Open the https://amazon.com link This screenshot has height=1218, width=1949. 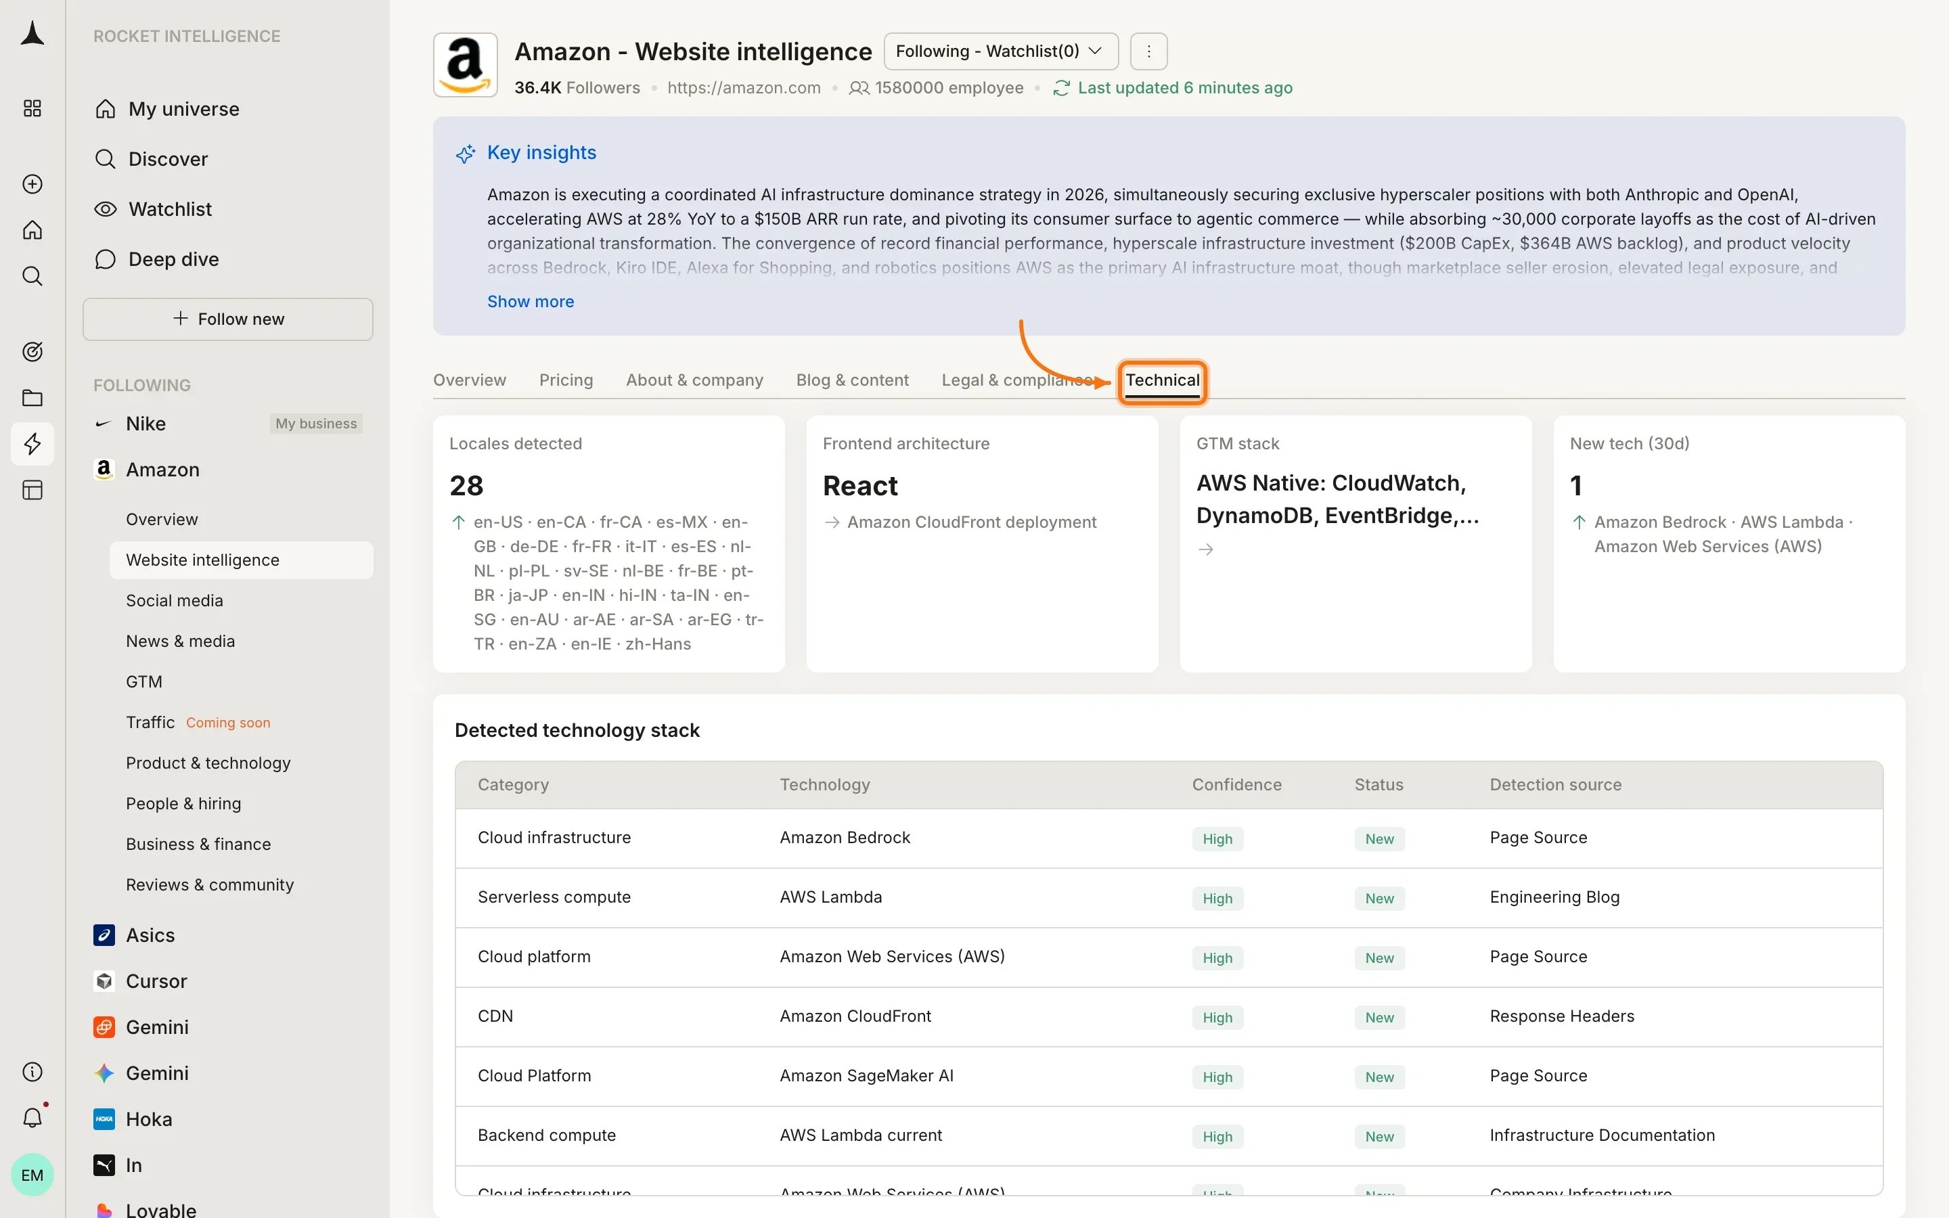(x=743, y=88)
